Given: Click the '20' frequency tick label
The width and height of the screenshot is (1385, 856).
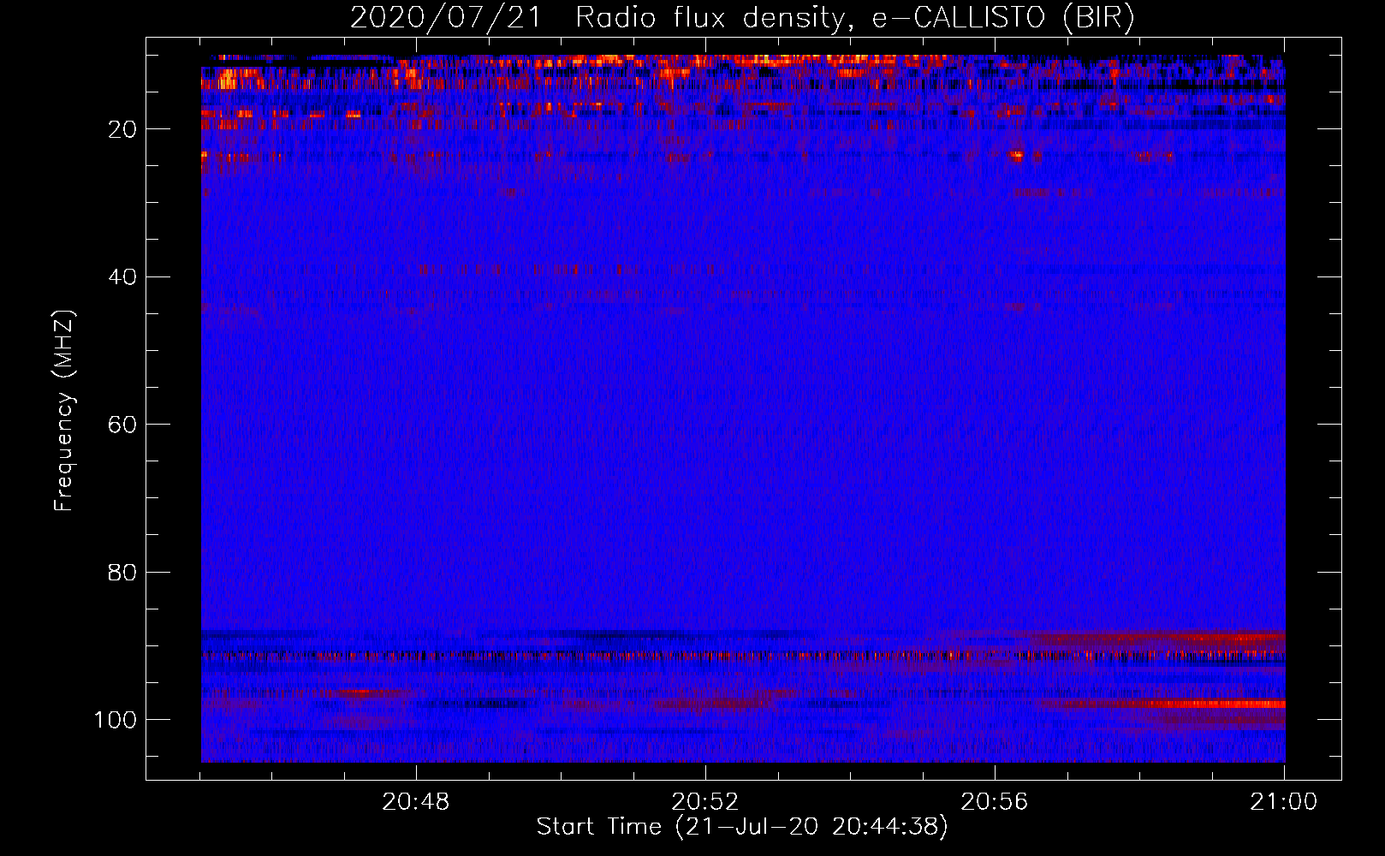Looking at the screenshot, I should (x=122, y=129).
